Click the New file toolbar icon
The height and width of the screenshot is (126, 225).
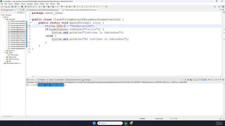tap(2, 7)
